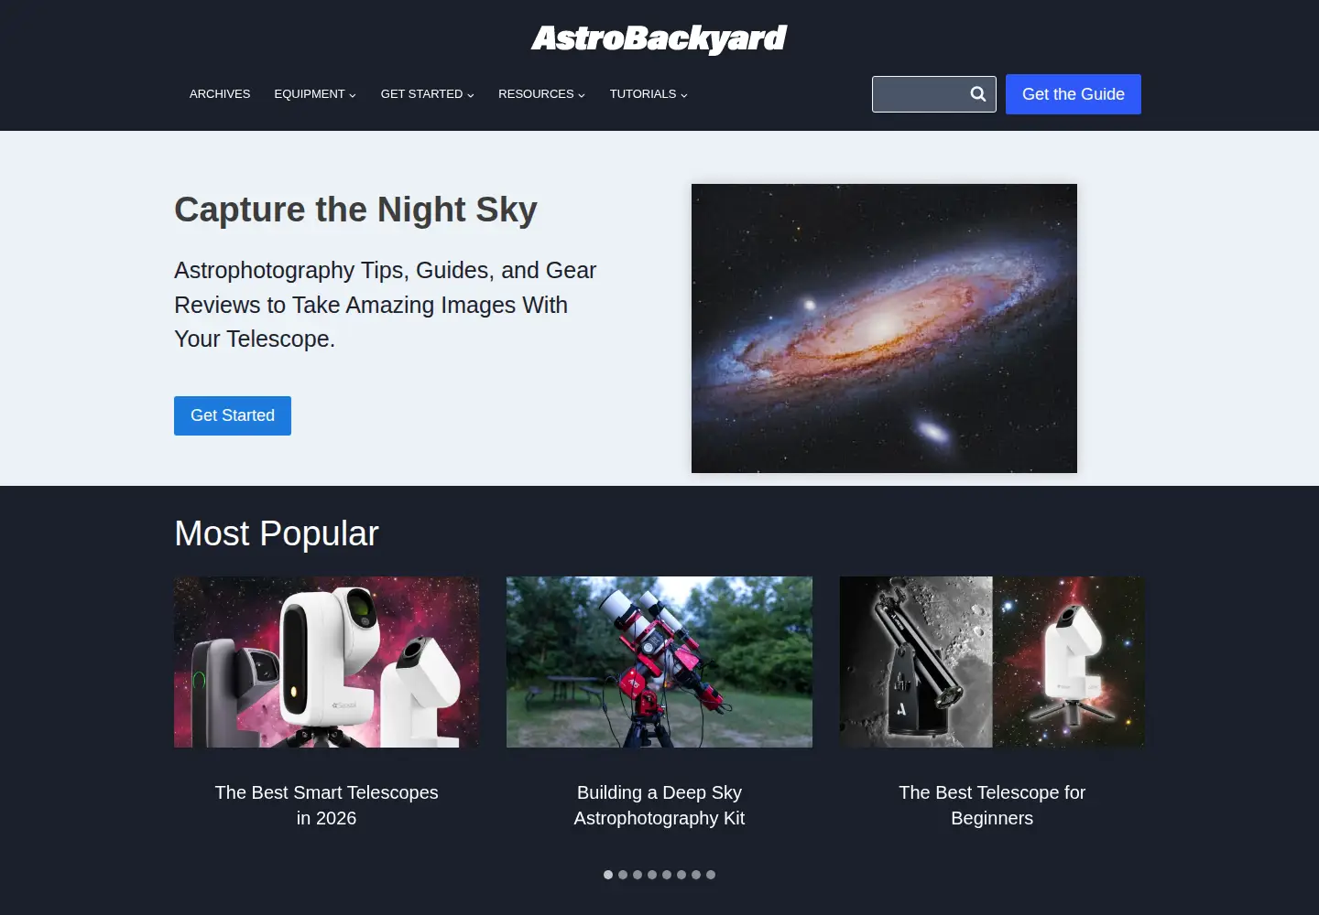Open the deep sky kit article thumbnail
Viewport: 1319px width, 915px height.
(659, 662)
